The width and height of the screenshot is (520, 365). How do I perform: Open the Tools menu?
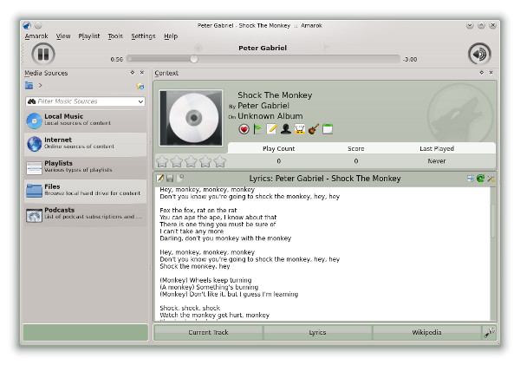click(115, 36)
